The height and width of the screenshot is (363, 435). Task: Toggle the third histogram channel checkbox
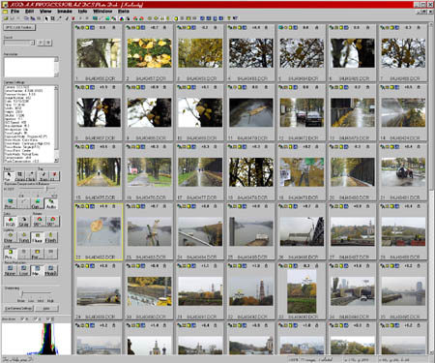48,319
